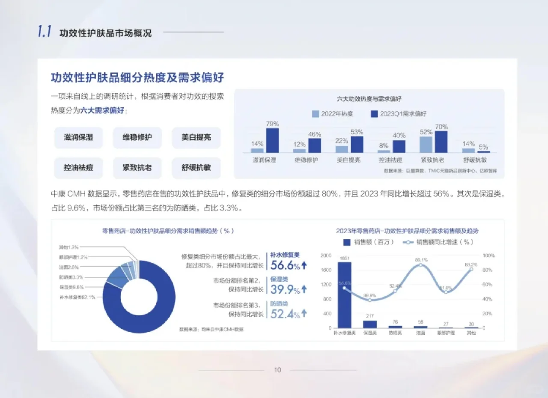Click the 2022年热度 light blue legend swatch
This screenshot has height=398, width=548.
(316, 114)
